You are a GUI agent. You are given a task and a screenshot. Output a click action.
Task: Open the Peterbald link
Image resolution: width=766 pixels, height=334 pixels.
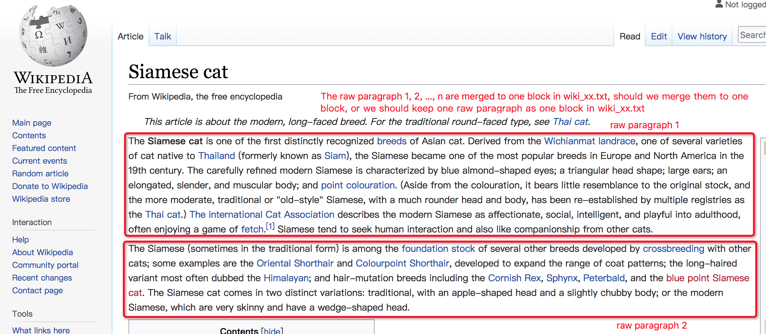(604, 278)
